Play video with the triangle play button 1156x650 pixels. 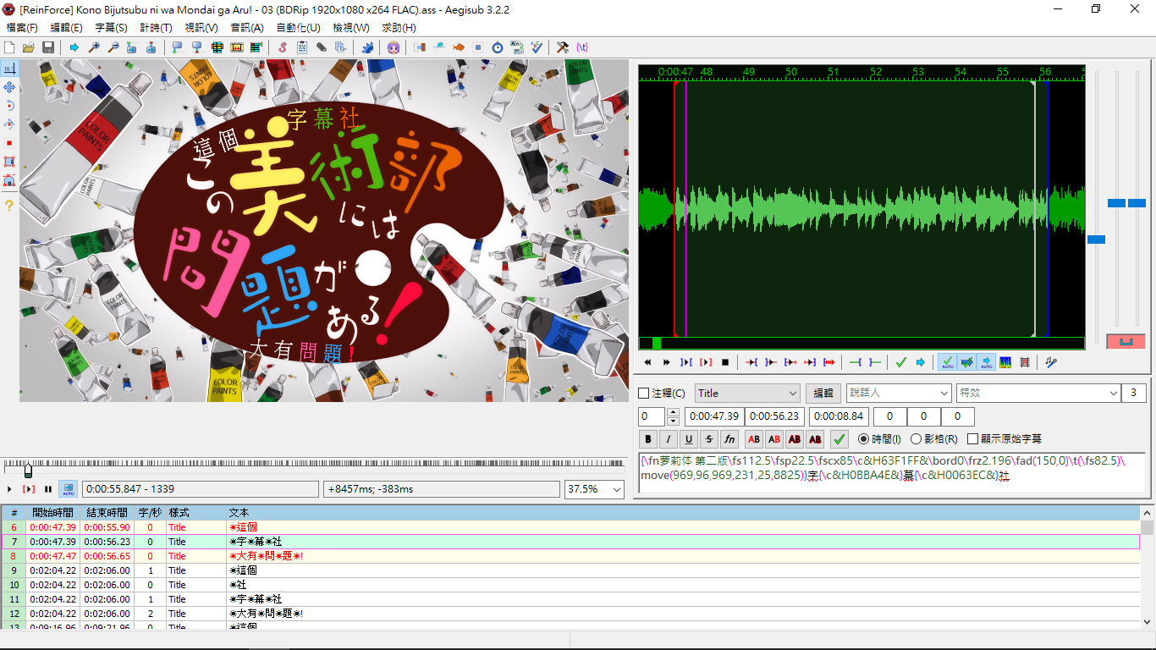coord(9,489)
